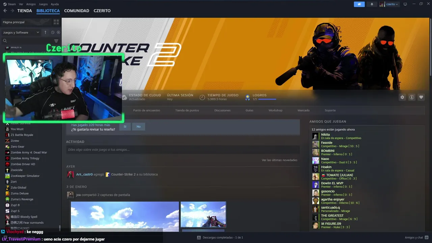This screenshot has width=432, height=243.
Task: Click the activity post input field
Action: coord(183,150)
